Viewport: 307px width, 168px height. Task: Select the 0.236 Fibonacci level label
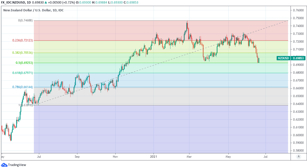click(23, 40)
